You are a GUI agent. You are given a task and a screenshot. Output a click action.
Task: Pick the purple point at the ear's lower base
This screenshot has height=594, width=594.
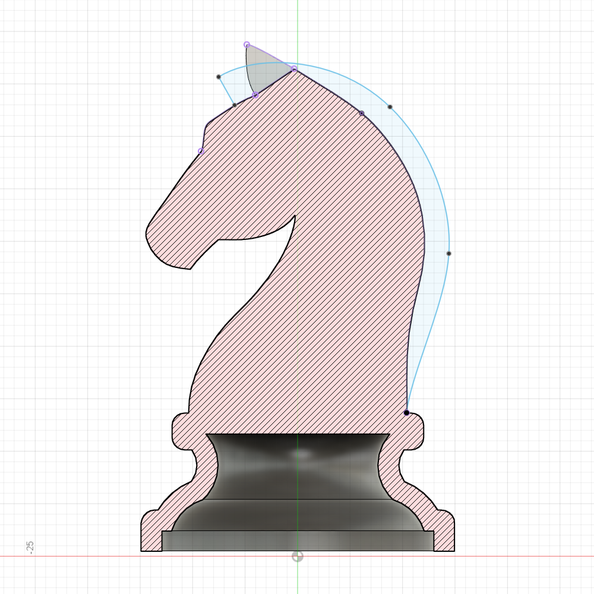(x=255, y=94)
